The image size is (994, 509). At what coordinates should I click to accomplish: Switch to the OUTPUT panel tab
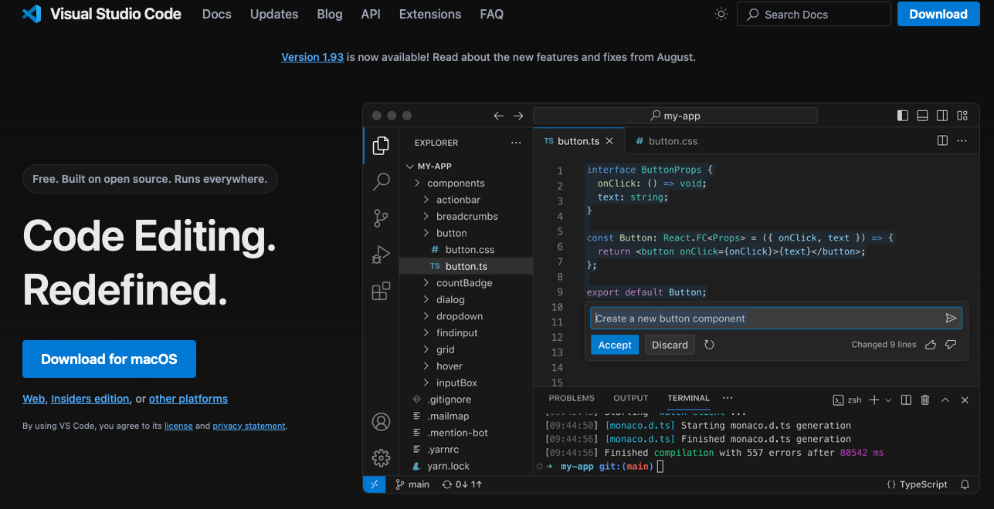click(x=631, y=398)
